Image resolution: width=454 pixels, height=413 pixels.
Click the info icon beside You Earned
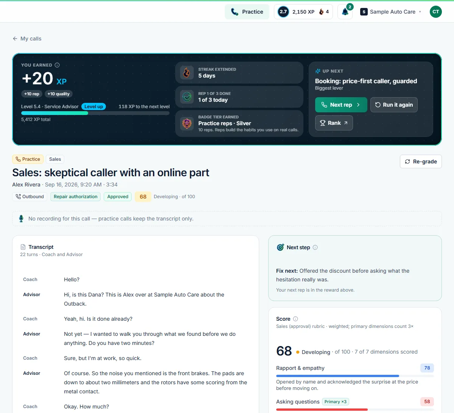click(57, 65)
